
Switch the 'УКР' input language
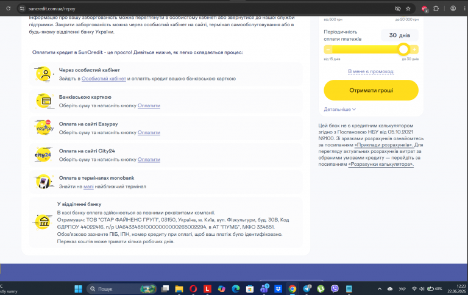[x=402, y=289]
